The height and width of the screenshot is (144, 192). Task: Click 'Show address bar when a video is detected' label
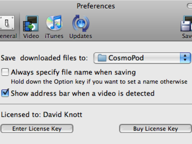(83, 93)
